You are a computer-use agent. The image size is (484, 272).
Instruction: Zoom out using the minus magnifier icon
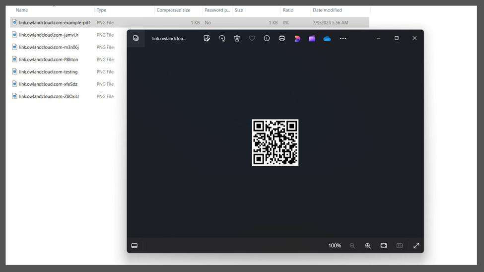tap(352, 246)
